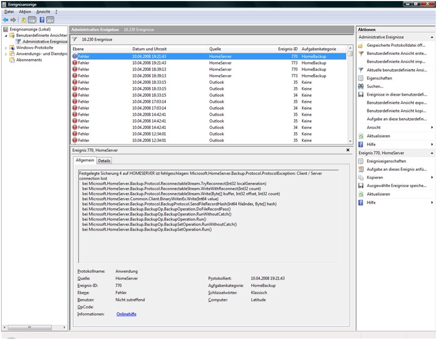Click the Forward arrow toolbar icon
The width and height of the screenshot is (437, 340).
pos(13,20)
